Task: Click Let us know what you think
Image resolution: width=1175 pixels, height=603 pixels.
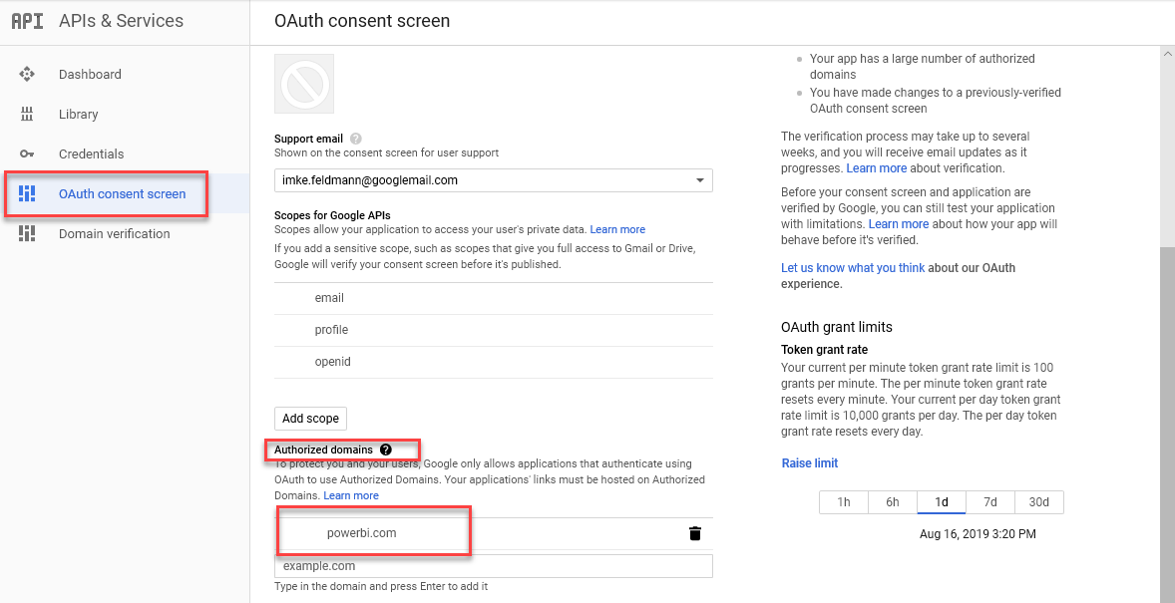Action: [853, 267]
